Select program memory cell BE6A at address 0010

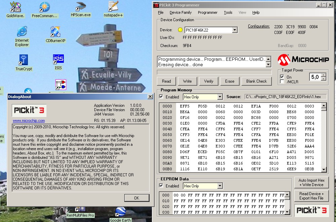pos(185,112)
